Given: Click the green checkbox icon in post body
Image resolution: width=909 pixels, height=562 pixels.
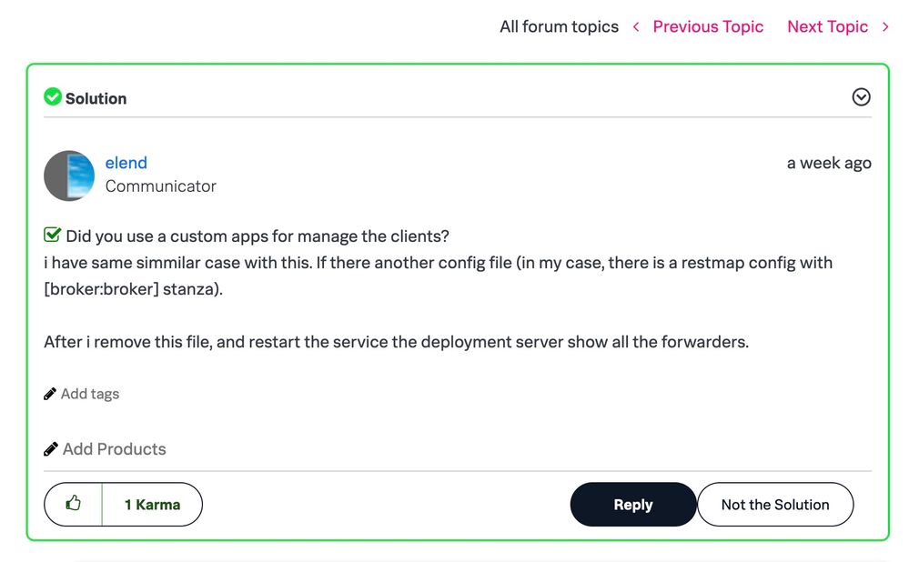Looking at the screenshot, I should (52, 236).
